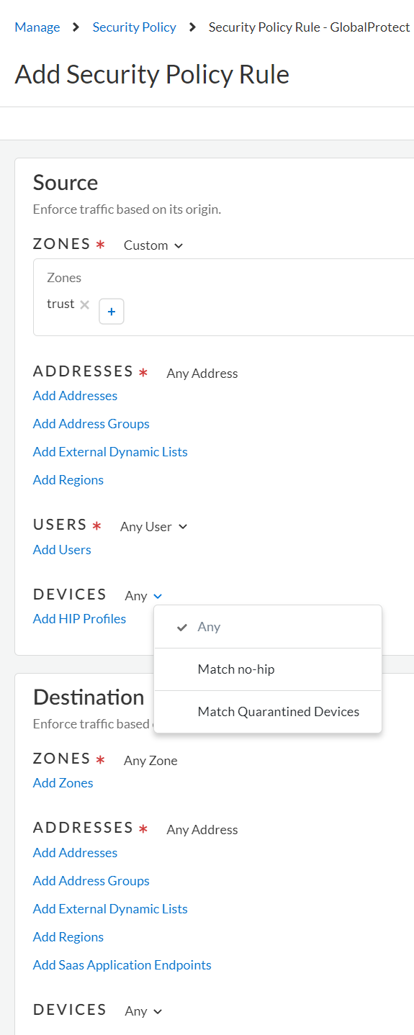
Task: Click Any Address text under Destination
Action: click(202, 830)
